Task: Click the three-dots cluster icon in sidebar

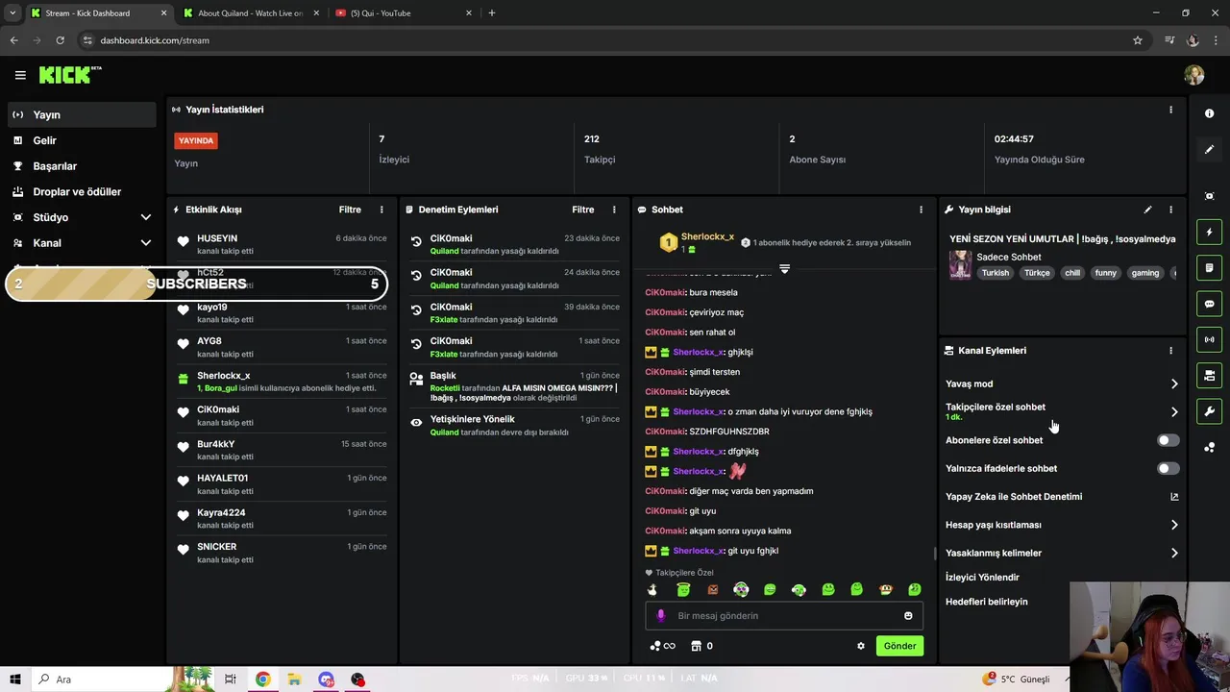Action: click(x=1209, y=447)
